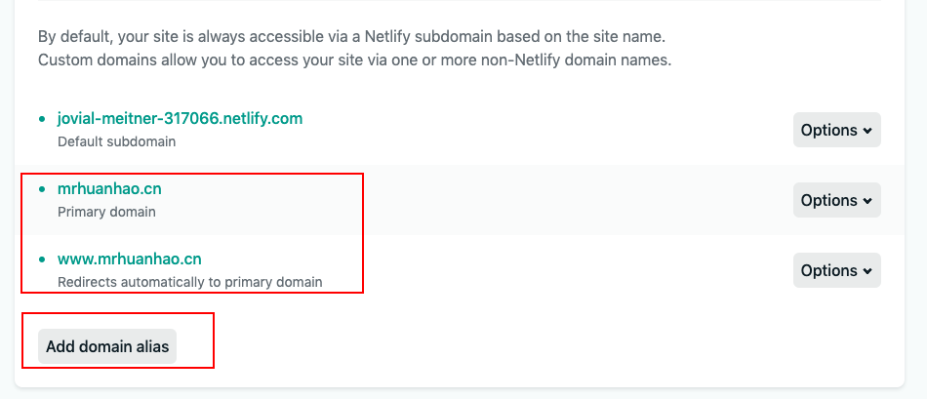Click "Redirects automatically to primary domain" text
927x399 pixels.
[x=189, y=282]
